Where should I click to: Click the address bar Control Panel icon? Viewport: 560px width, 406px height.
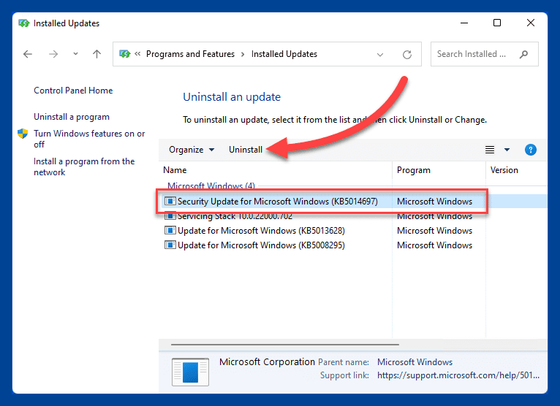(124, 54)
